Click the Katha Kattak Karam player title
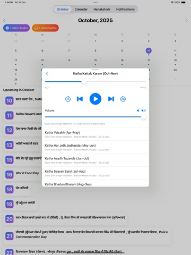This screenshot has height=255, width=191. tap(95, 73)
